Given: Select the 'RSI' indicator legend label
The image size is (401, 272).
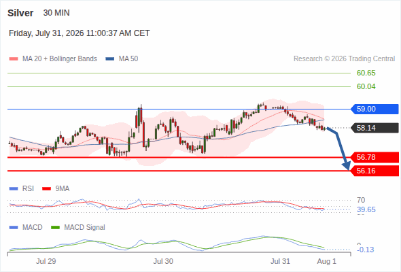Looking at the screenshot, I should tap(28, 189).
